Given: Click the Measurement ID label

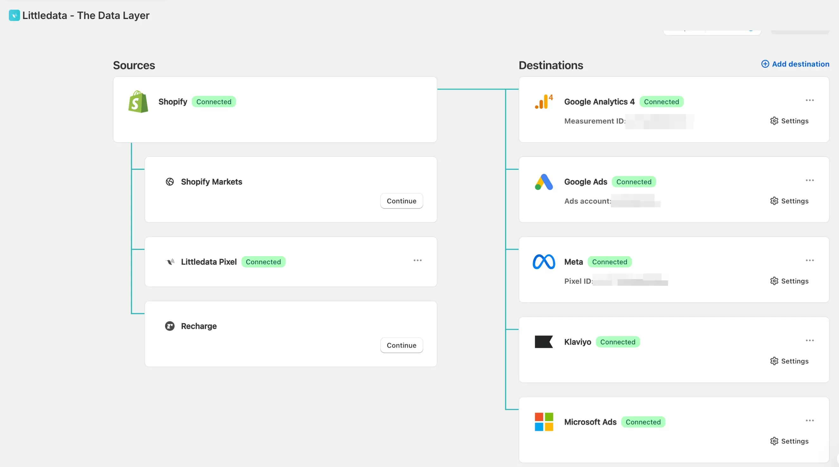Looking at the screenshot, I should [x=595, y=121].
